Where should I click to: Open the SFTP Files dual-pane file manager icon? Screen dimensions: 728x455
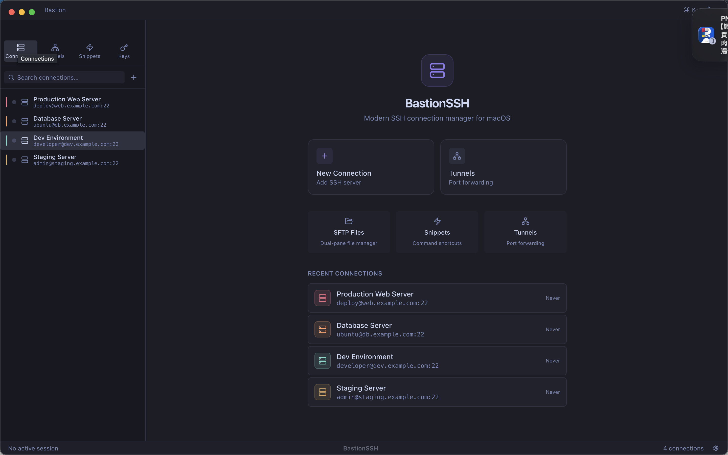coord(348,221)
